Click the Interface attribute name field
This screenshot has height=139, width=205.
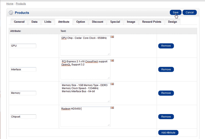point(23,69)
